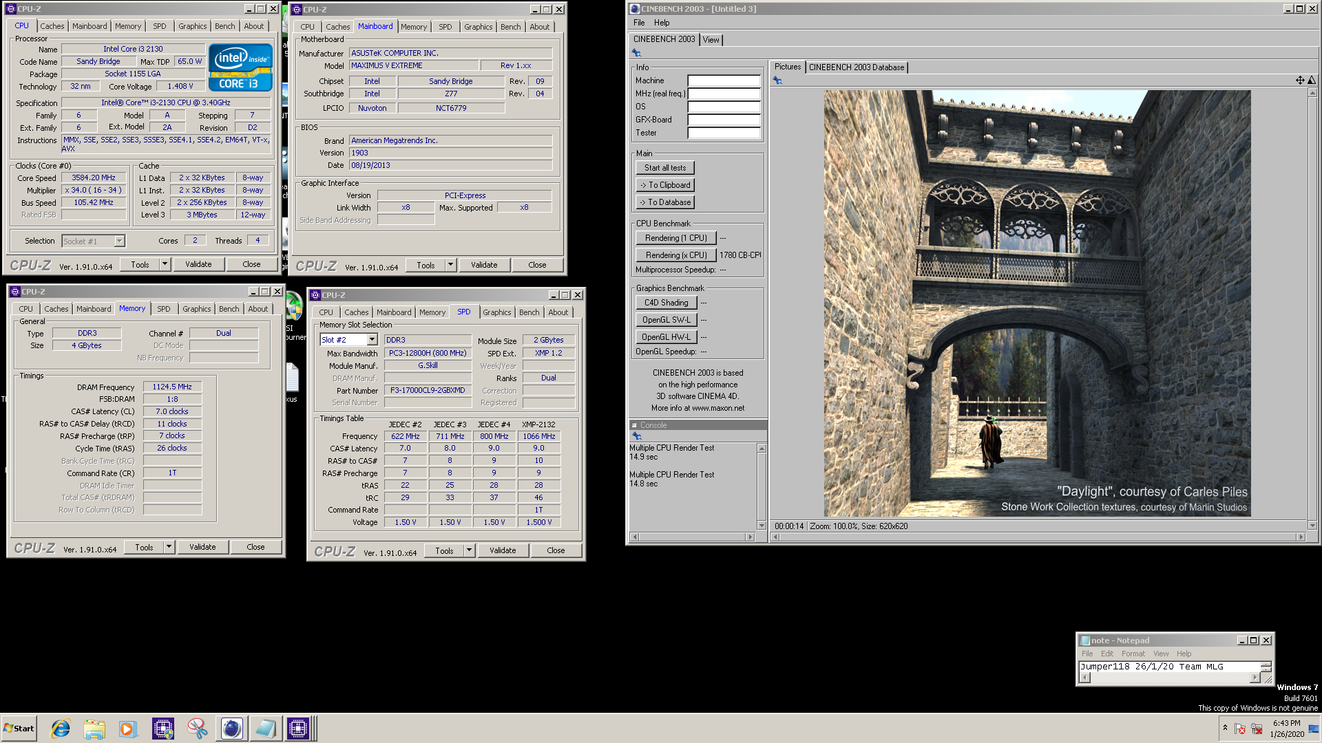This screenshot has height=743, width=1322.
Task: Click the To Database button
Action: coord(665,202)
